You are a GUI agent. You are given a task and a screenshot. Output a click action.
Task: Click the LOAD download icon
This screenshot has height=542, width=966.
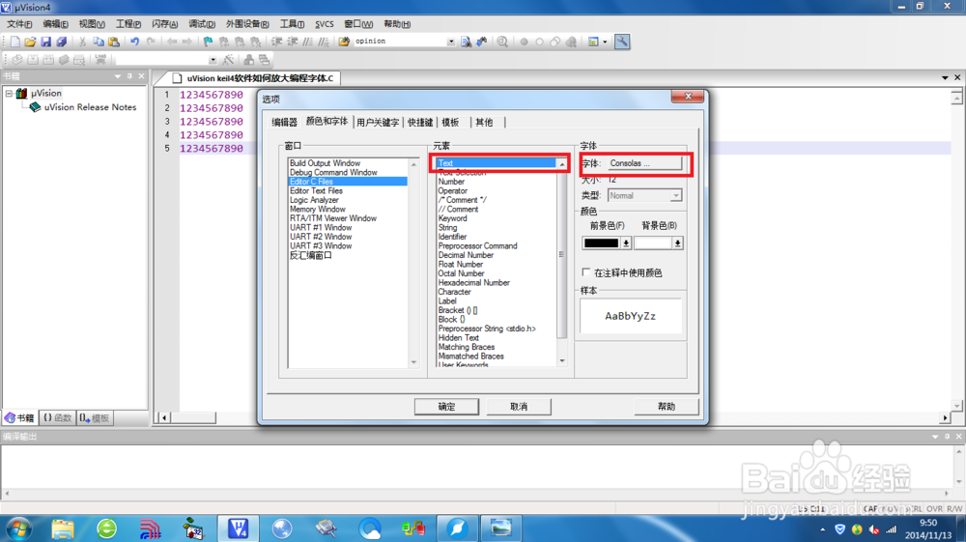coord(100,60)
